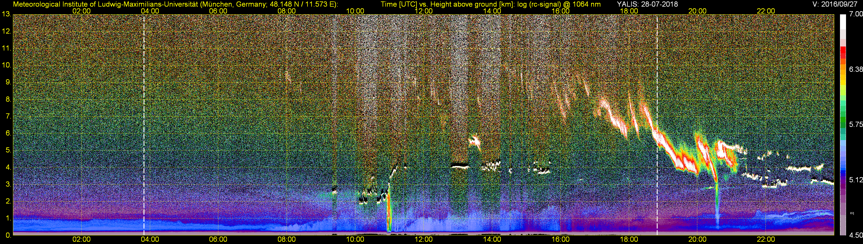Click the 13 km height axis label
The height and width of the screenshot is (244, 863).
pyautogui.click(x=6, y=14)
